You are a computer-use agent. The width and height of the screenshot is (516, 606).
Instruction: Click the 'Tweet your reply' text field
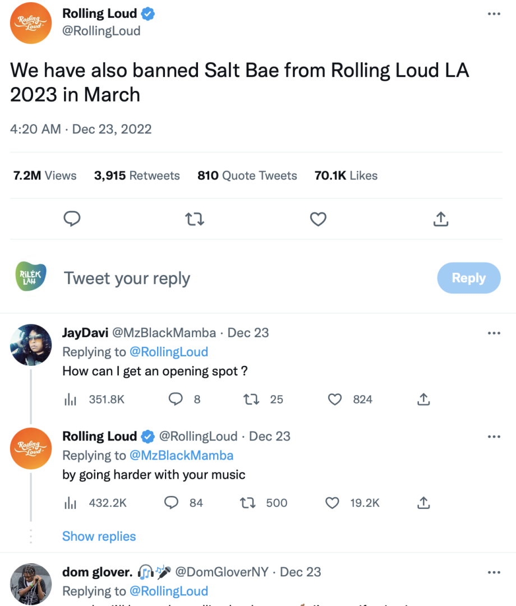[x=224, y=278]
